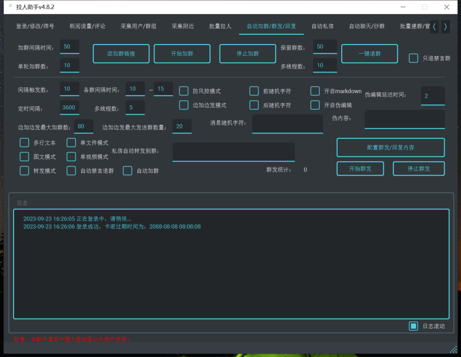Check the 多行文本 checkbox

(x=24, y=143)
